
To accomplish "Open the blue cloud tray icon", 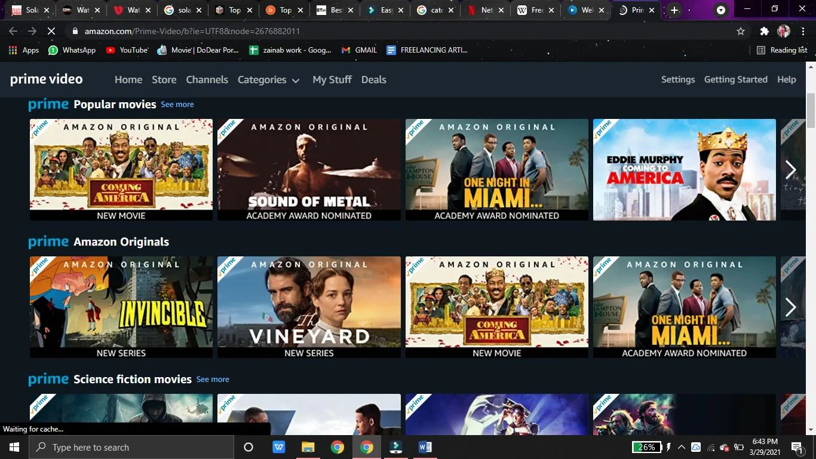I will pyautogui.click(x=696, y=447).
